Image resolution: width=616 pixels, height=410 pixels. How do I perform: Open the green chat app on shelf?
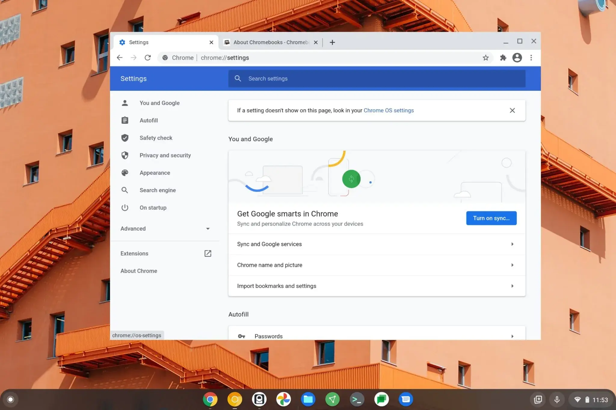381,399
